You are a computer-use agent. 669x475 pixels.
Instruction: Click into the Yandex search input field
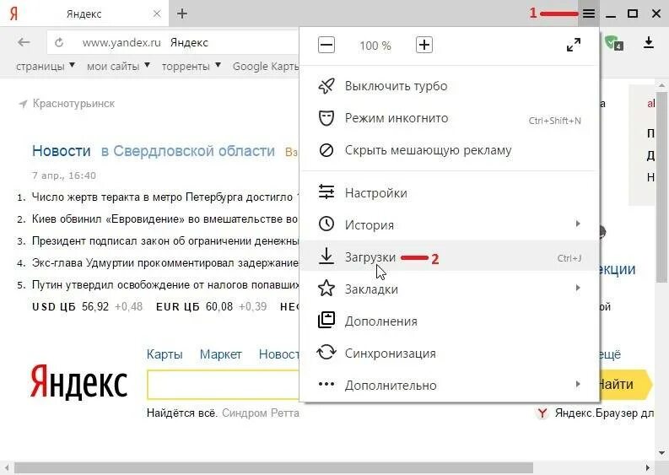[x=223, y=385]
